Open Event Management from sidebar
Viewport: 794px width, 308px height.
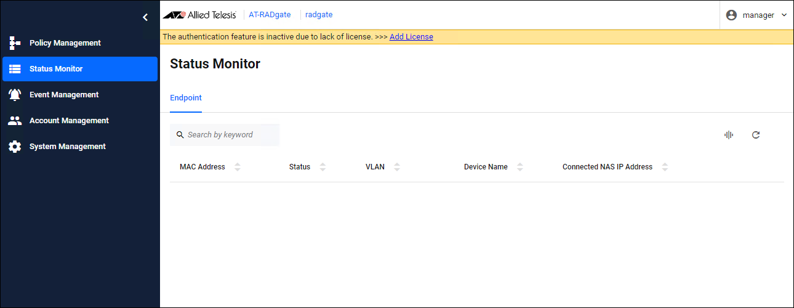tap(64, 95)
